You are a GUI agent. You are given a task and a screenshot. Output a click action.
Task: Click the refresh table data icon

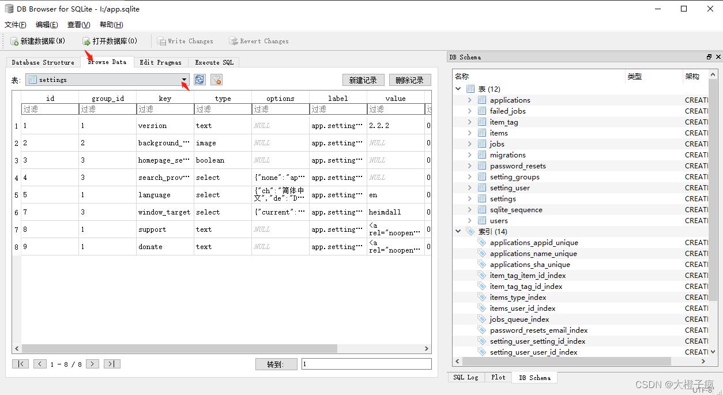[x=199, y=80]
